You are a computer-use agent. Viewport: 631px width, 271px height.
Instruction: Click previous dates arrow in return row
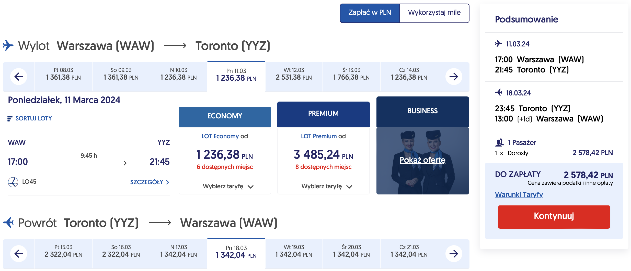click(x=19, y=254)
